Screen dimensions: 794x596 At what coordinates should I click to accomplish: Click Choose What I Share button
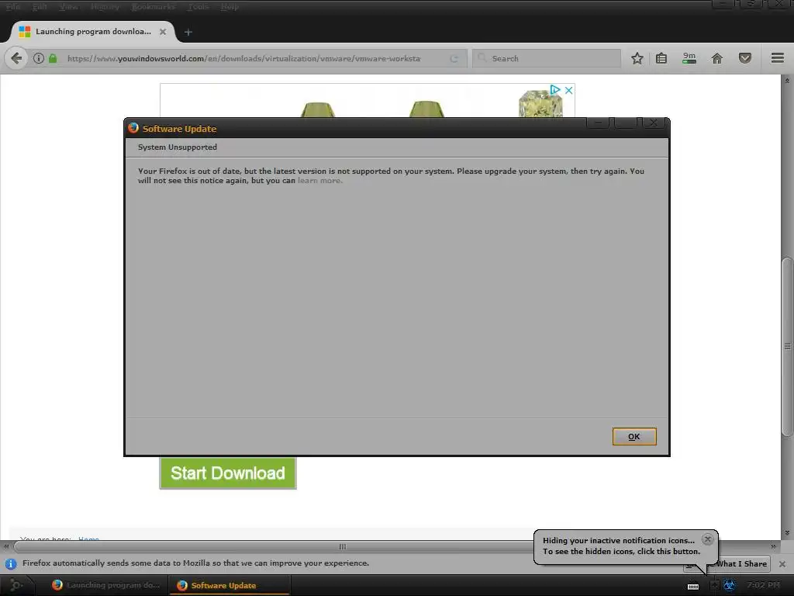(727, 563)
